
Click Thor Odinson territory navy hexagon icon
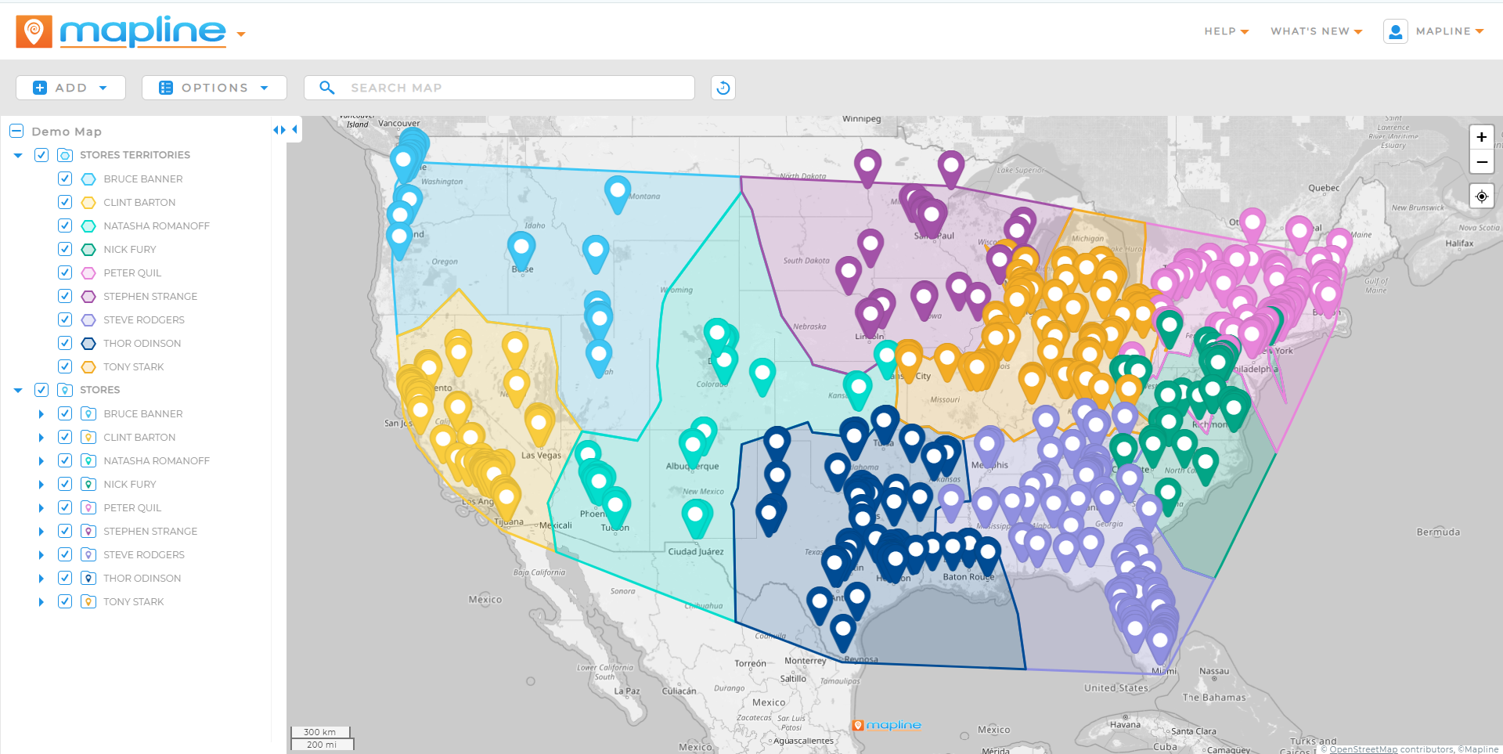(x=88, y=343)
